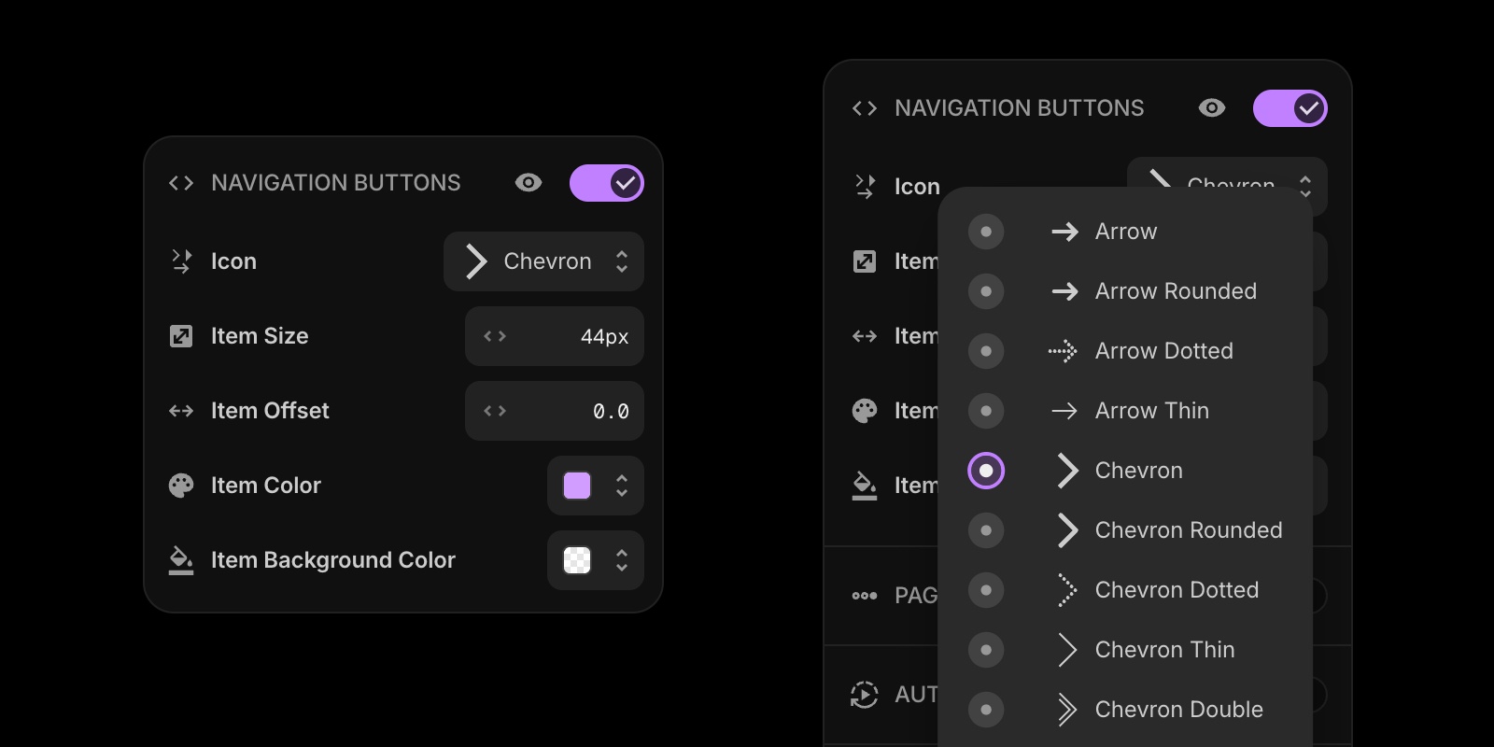Click the Chevron Double icon in the list

(x=1066, y=710)
